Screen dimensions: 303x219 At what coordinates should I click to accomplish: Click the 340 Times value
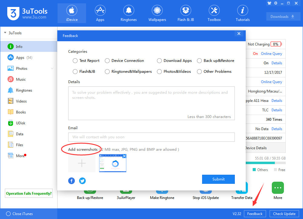[x=274, y=120]
